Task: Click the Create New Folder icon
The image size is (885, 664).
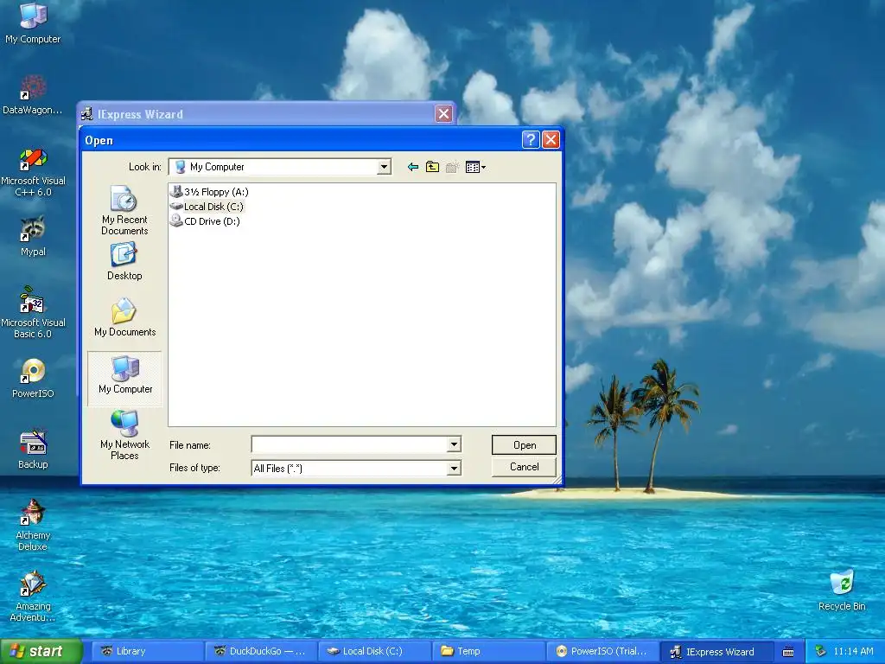Action: pyautogui.click(x=451, y=167)
